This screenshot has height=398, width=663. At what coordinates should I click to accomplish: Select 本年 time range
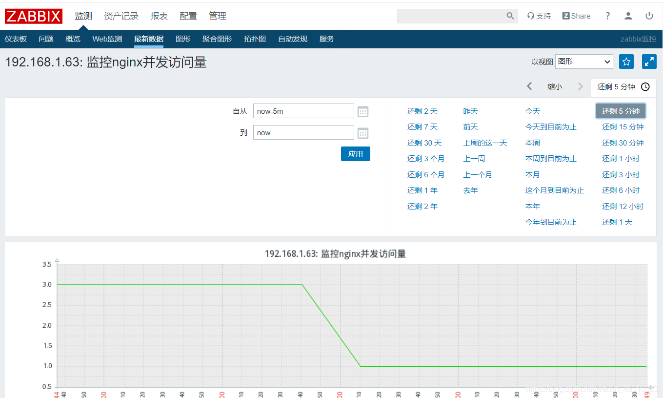[x=533, y=207]
